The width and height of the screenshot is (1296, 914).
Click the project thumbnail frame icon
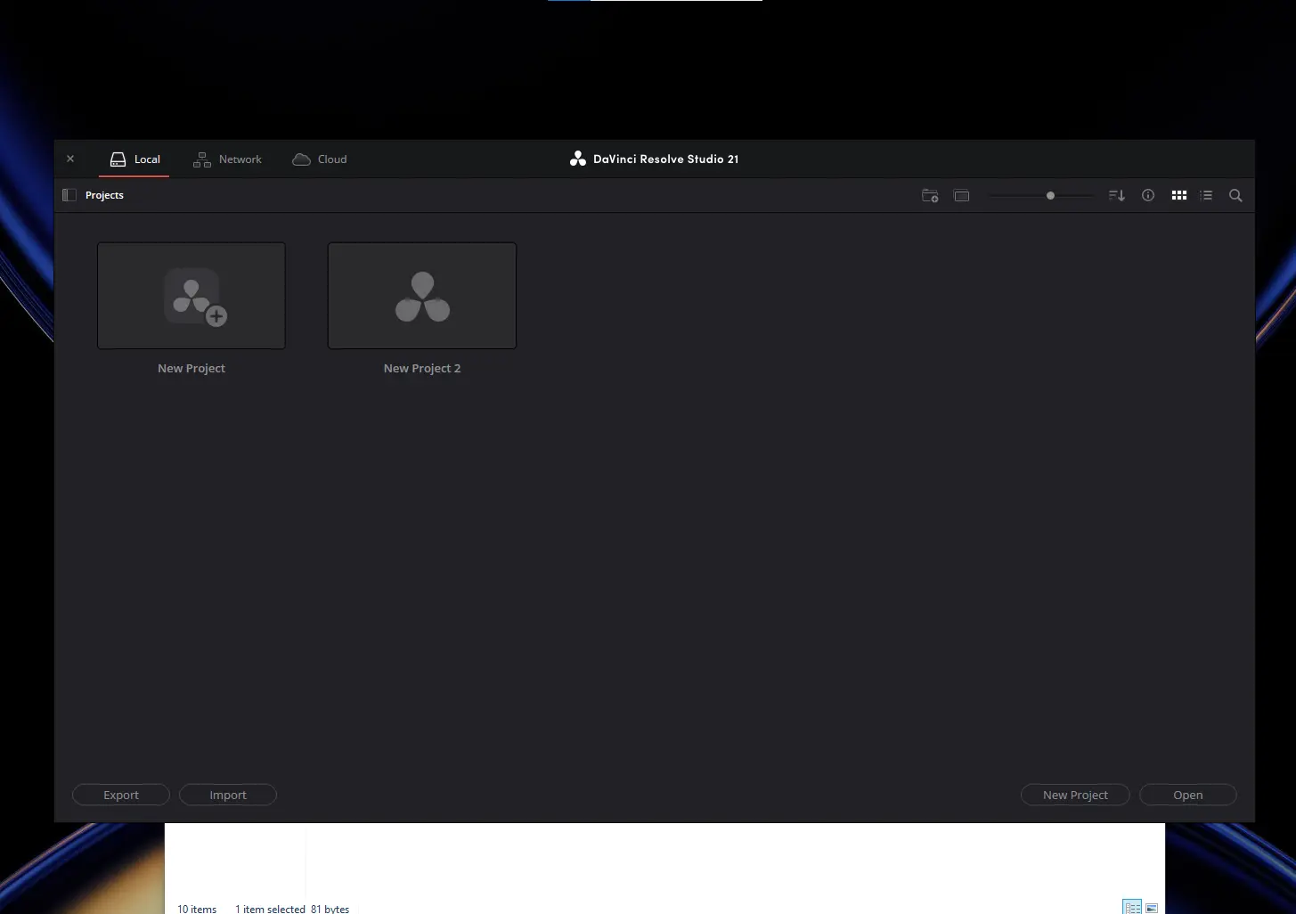[x=962, y=195]
